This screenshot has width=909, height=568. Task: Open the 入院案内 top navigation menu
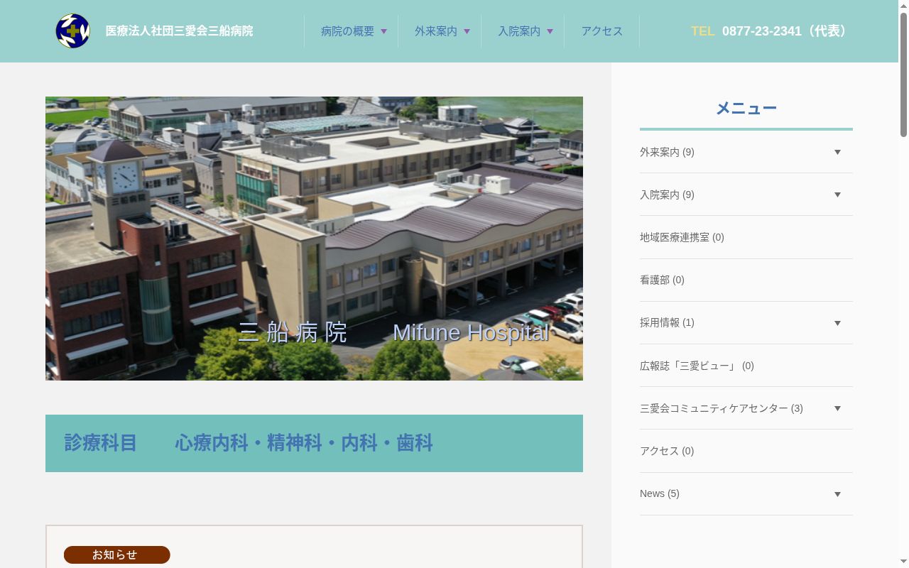tap(519, 31)
